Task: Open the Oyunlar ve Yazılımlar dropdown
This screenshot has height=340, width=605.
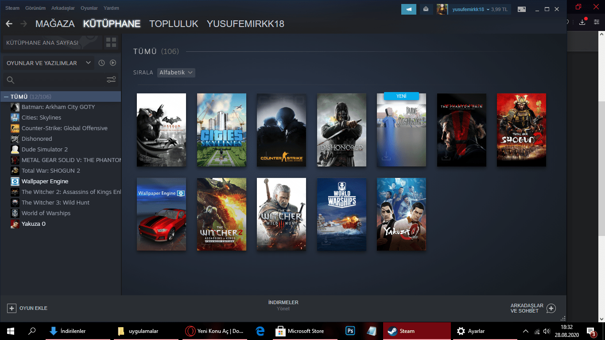Action: coord(48,63)
